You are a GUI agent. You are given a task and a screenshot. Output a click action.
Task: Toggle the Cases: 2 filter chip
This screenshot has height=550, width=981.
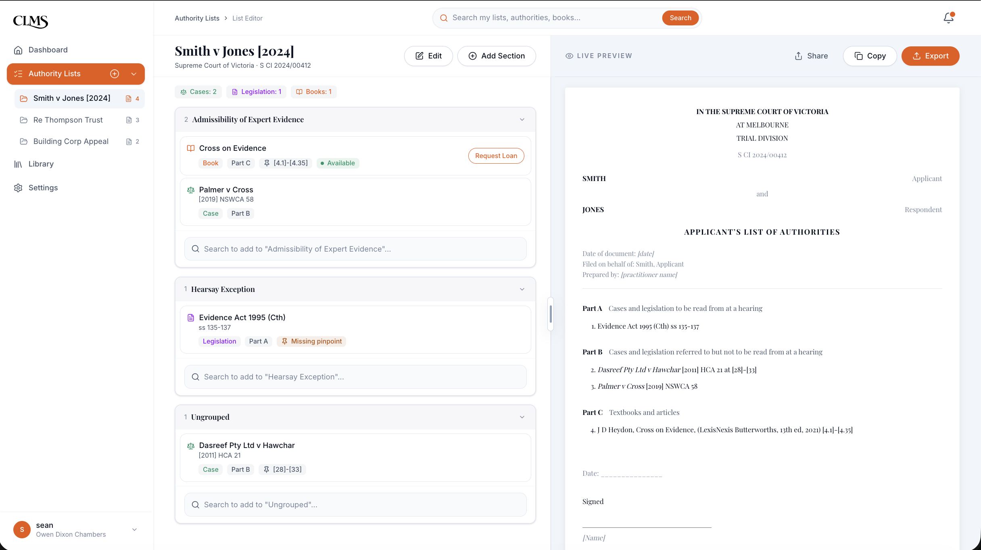(198, 92)
